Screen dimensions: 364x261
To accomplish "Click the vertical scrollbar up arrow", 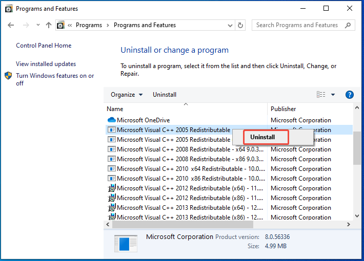I will click(x=357, y=108).
